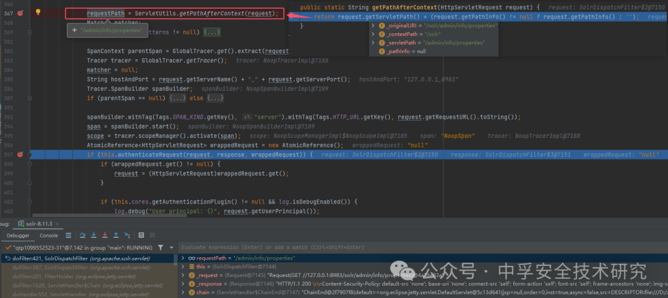Click the p icon next to _request
This screenshot has height=298, width=668.
click(x=192, y=276)
